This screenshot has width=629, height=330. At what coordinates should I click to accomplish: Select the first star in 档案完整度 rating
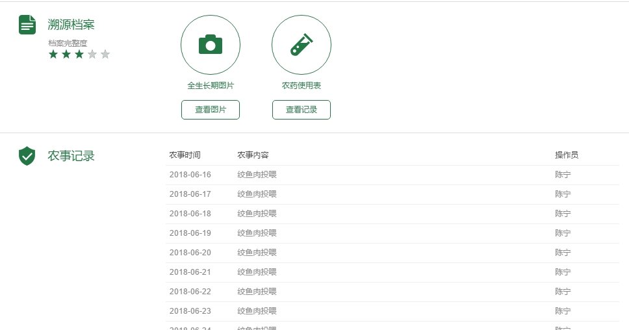53,55
